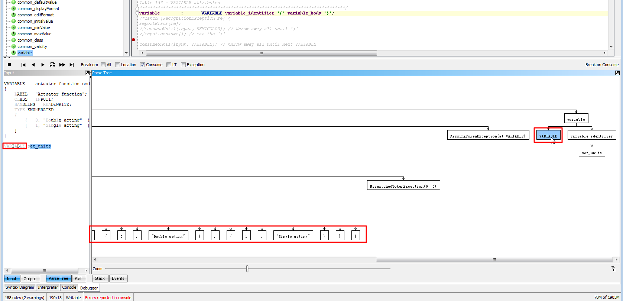Image resolution: width=623 pixels, height=301 pixels.
Task: Open the Interpreter tab
Action: 48,287
